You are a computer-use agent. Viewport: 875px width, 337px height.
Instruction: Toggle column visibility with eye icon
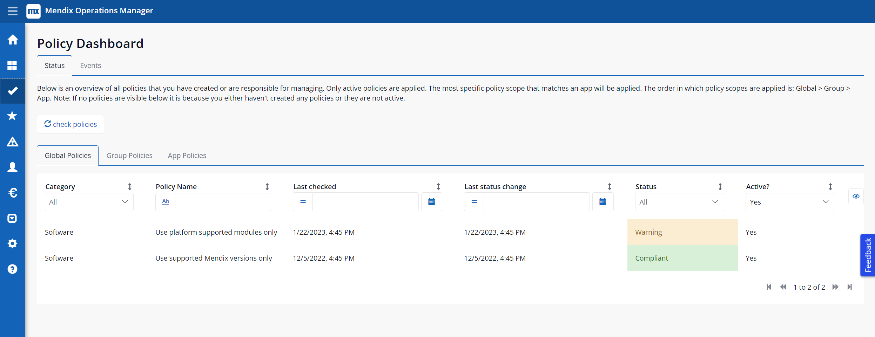pos(856,196)
